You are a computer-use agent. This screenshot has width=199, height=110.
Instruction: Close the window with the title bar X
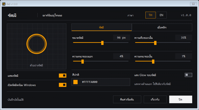point(193,4)
